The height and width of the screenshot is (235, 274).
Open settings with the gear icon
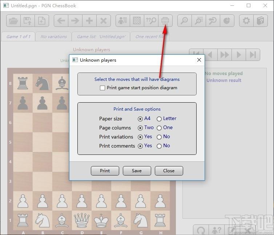(x=246, y=21)
